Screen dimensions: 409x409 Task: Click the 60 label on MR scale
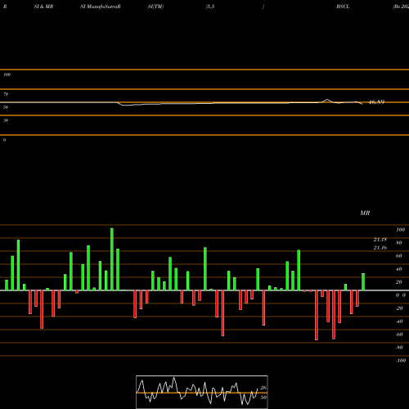pyautogui.click(x=399, y=256)
